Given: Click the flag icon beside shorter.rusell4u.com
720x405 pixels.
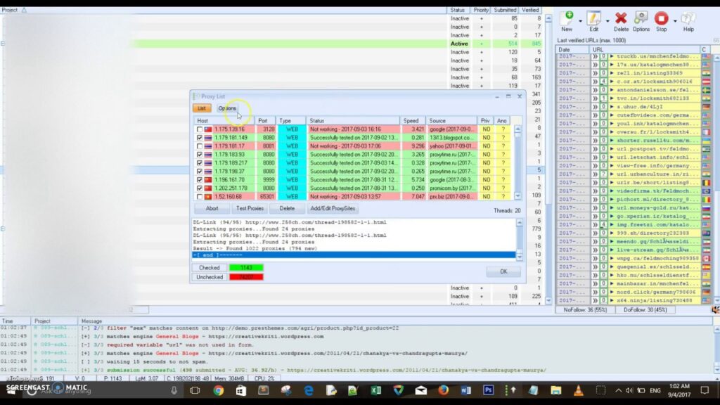Looking at the screenshot, I should 706,141.
